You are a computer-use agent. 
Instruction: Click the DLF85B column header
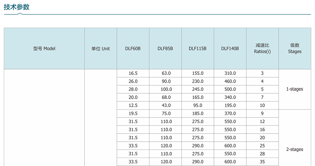pyautogui.click(x=165, y=49)
